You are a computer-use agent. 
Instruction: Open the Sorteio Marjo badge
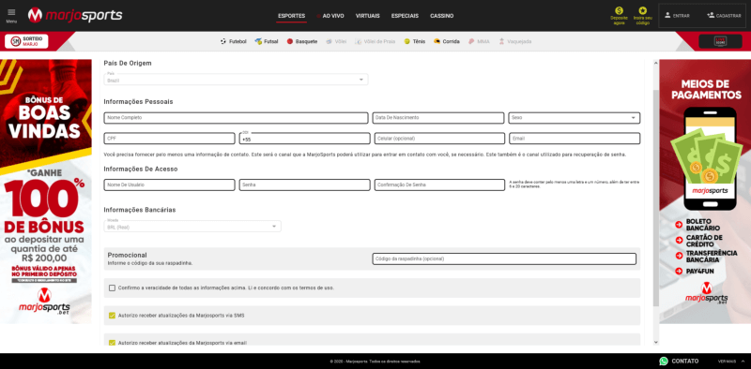[26, 41]
